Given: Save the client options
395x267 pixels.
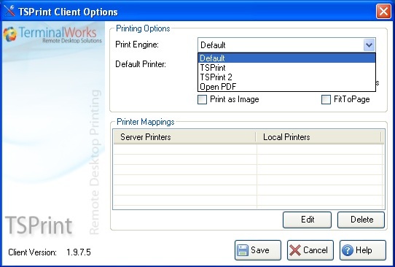Looking at the screenshot, I should coord(258,250).
